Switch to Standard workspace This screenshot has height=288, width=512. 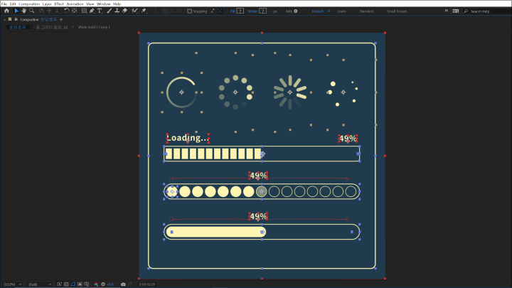coord(366,11)
